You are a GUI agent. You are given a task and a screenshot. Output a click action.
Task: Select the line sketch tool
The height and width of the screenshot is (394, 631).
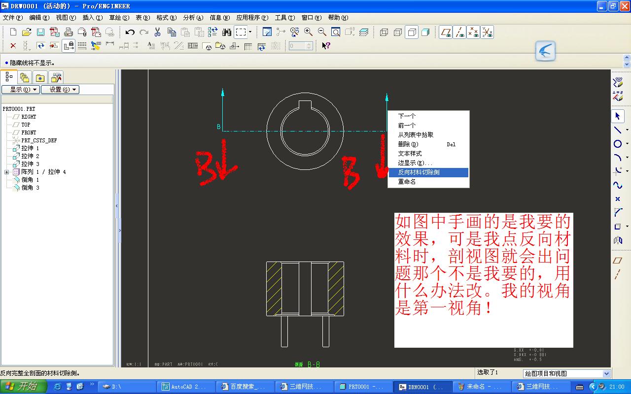(x=618, y=130)
